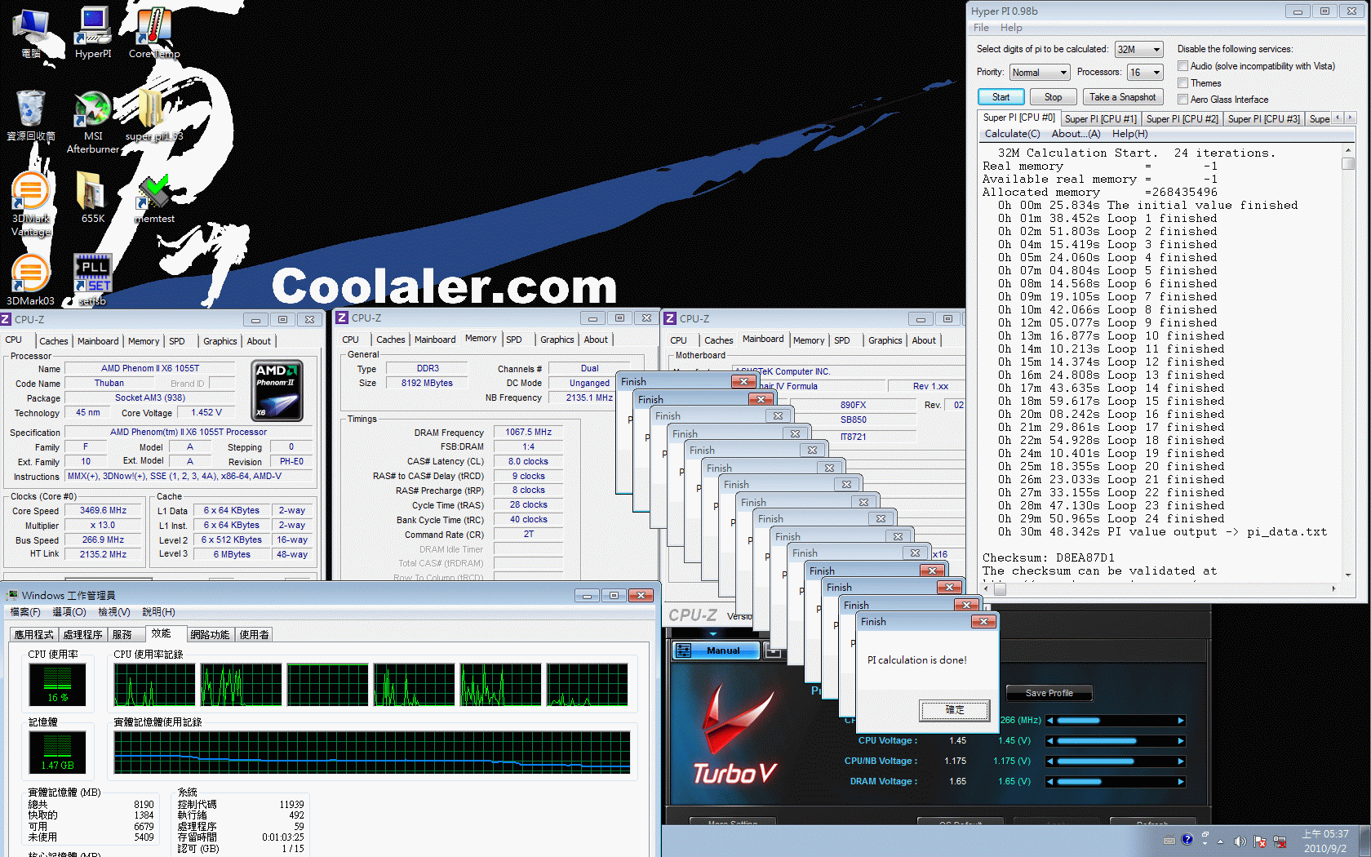
Task: Click the keyboard input method tray icon
Action: 1169,840
